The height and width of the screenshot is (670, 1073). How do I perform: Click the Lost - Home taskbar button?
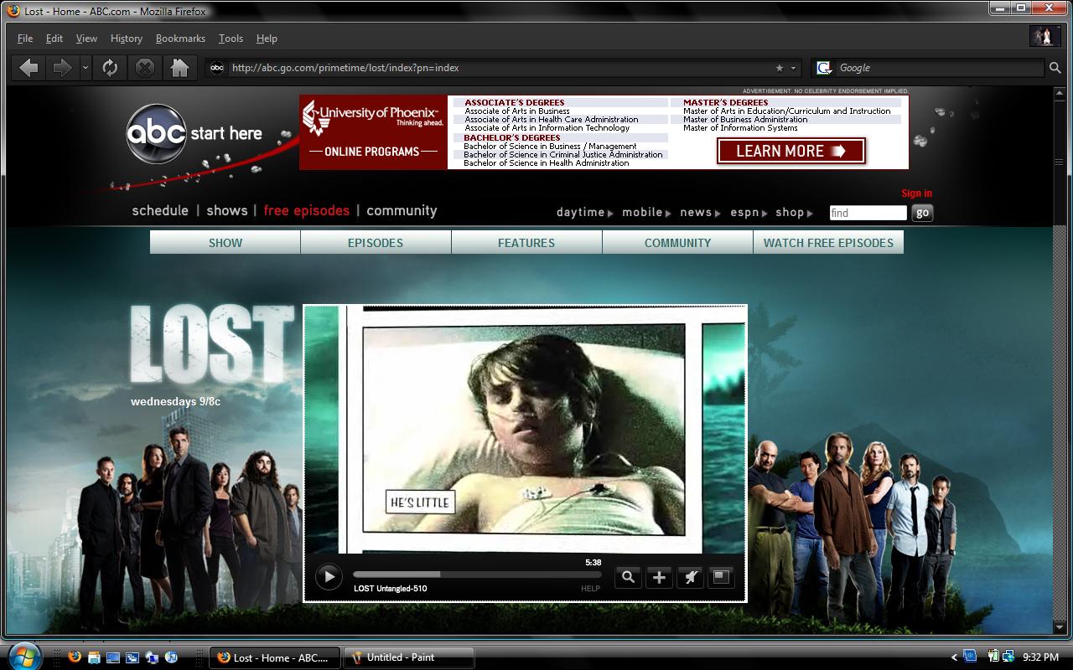point(275,657)
